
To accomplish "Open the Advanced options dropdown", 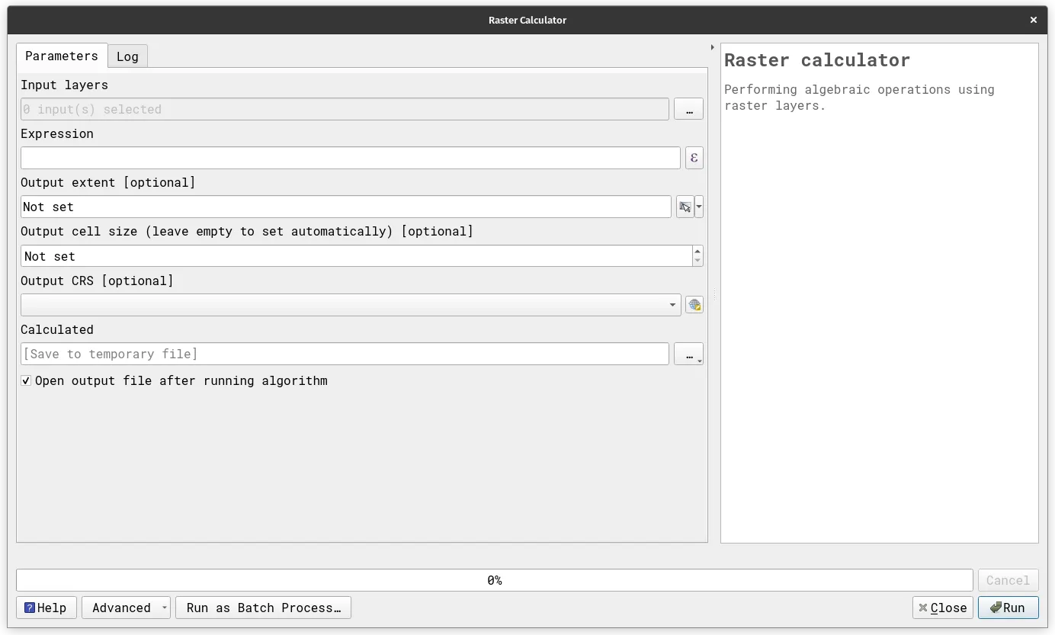I will click(x=163, y=608).
